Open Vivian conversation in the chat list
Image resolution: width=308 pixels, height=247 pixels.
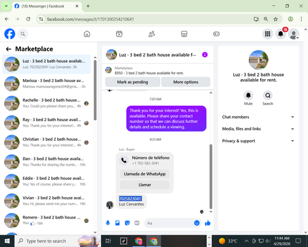pyautogui.click(x=46, y=201)
